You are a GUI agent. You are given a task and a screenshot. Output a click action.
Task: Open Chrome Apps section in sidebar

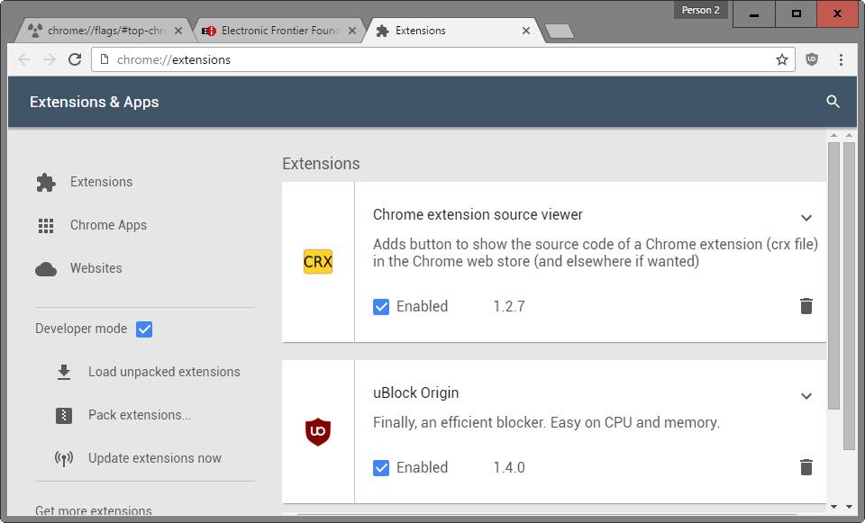point(108,225)
